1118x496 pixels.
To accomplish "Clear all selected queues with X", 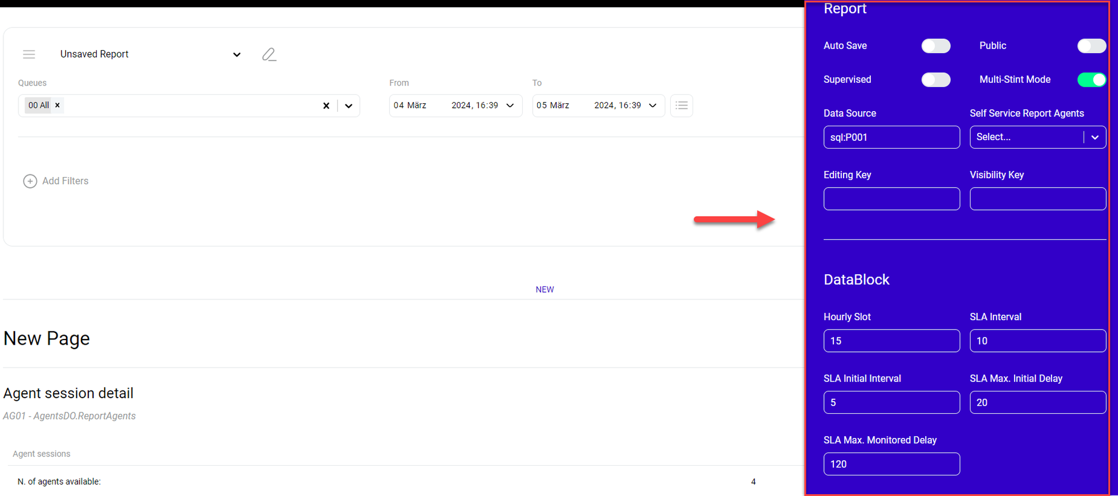I will (x=326, y=106).
